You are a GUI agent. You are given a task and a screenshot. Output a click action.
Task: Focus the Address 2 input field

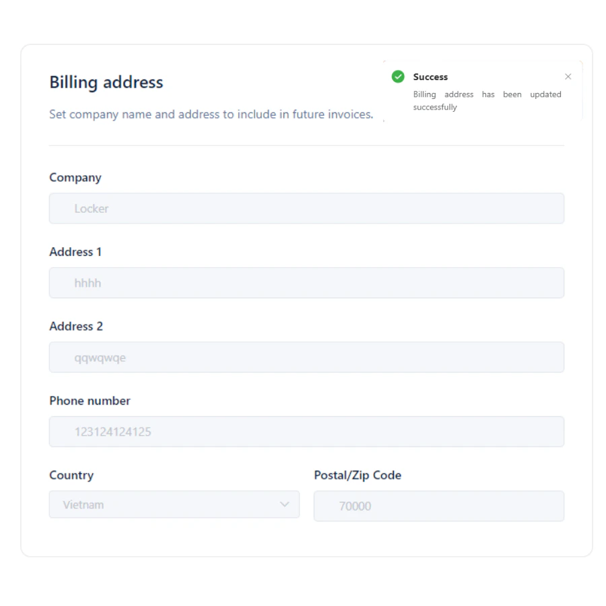[x=306, y=358]
